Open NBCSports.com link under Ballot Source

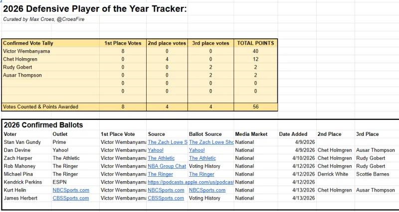[x=207, y=190]
